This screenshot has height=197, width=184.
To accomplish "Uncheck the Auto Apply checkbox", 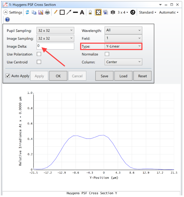I will [8, 76].
